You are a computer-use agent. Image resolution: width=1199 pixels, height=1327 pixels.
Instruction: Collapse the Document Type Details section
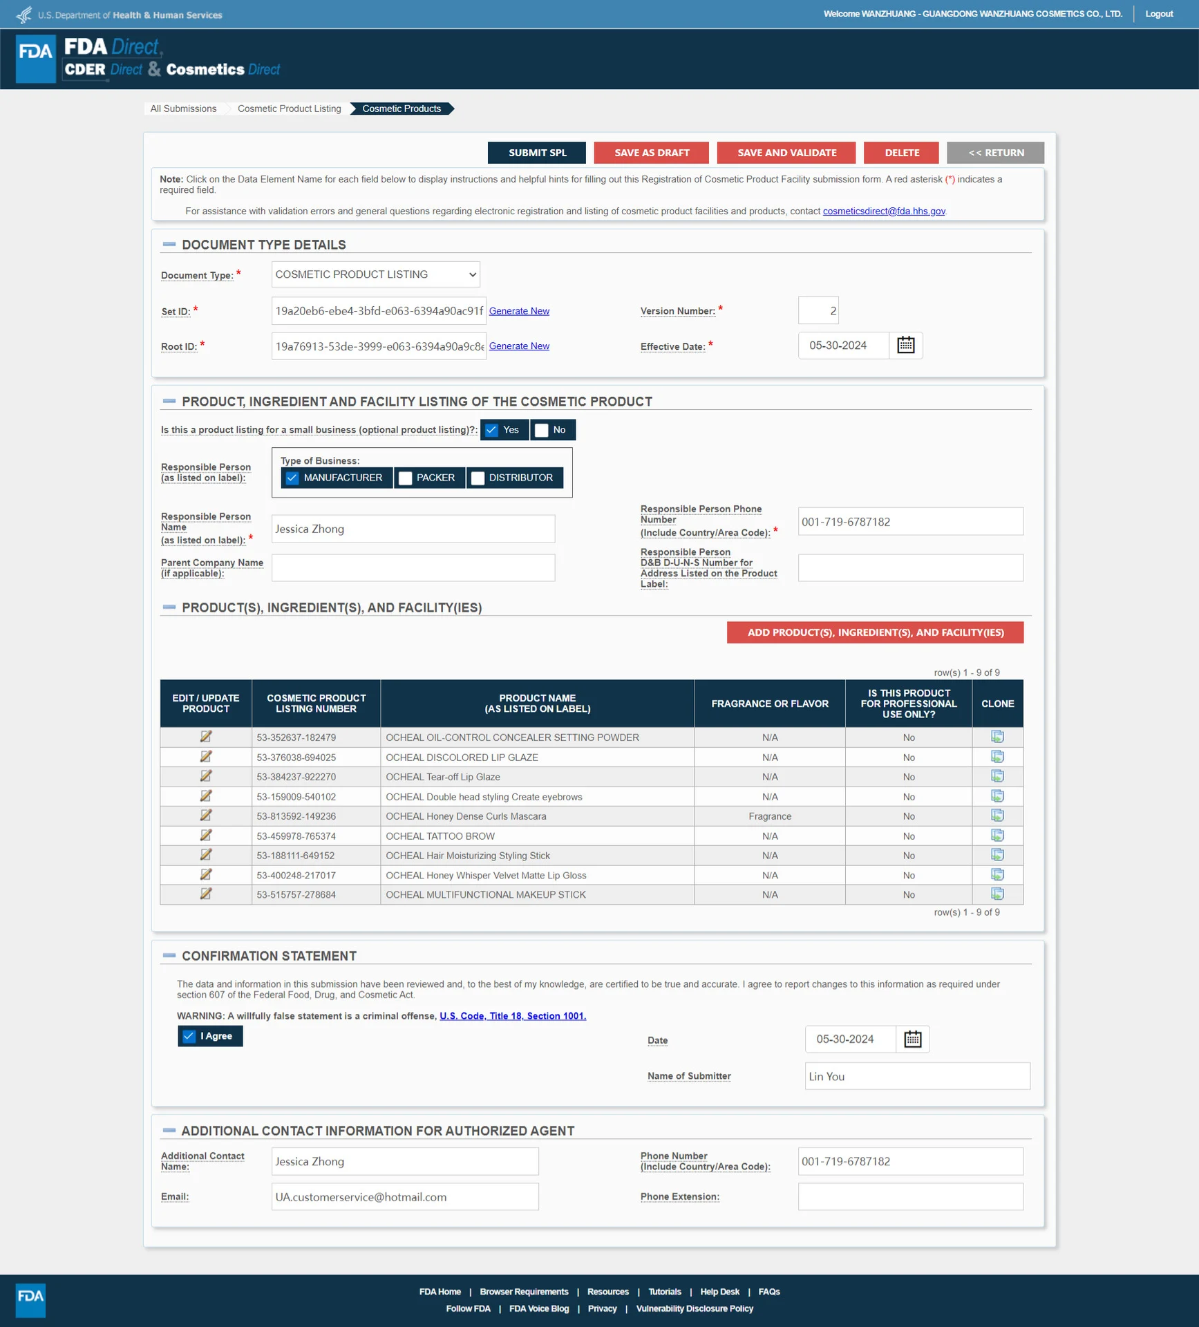tap(169, 244)
